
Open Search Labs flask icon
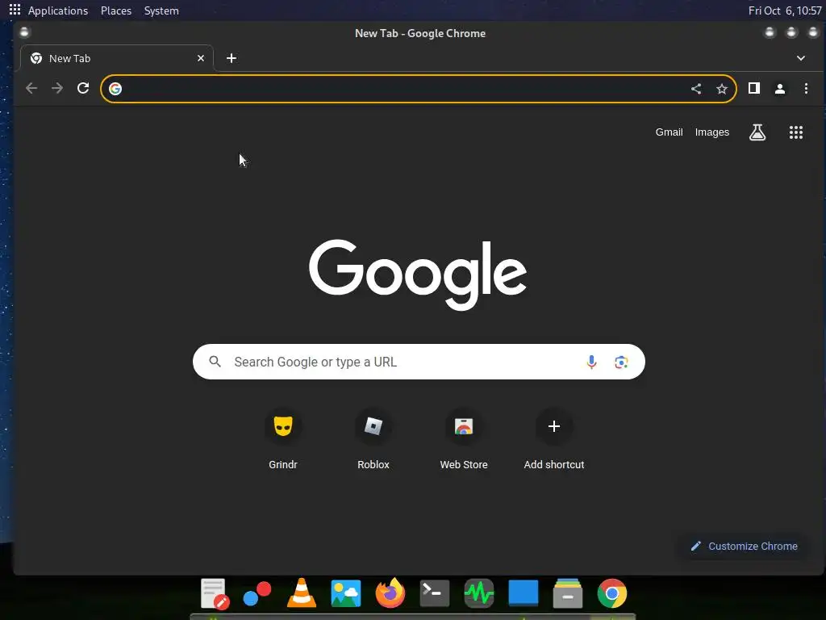tap(757, 132)
